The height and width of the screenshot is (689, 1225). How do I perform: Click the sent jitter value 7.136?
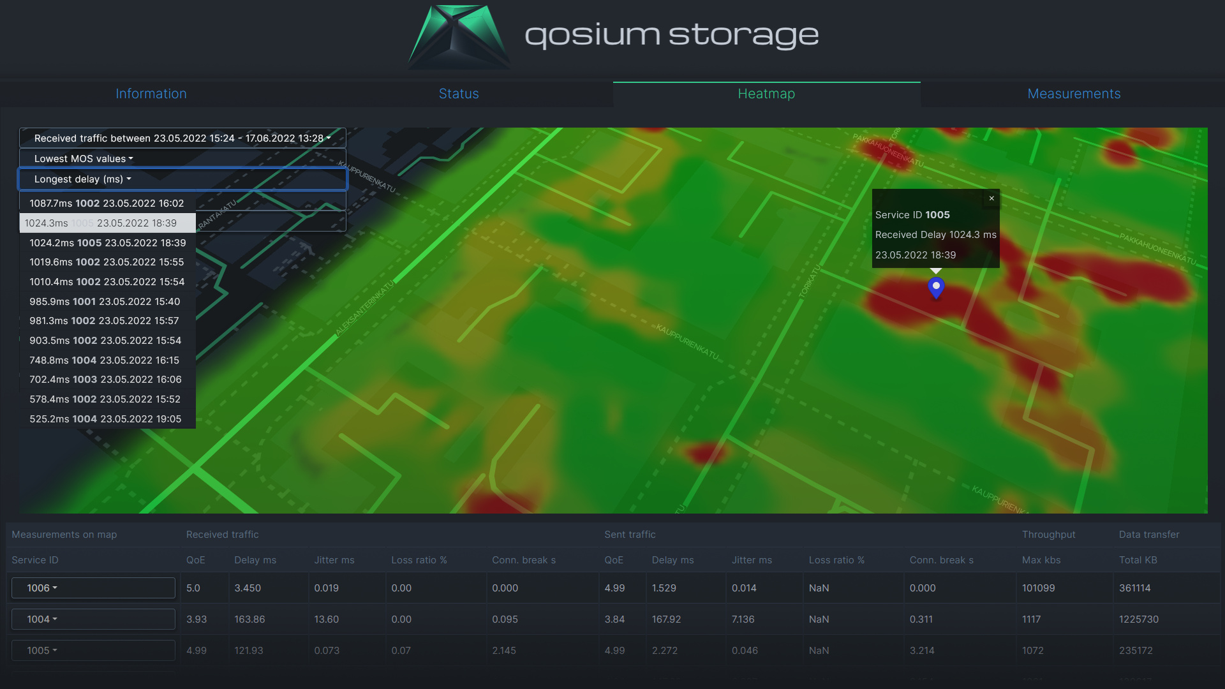coord(743,619)
